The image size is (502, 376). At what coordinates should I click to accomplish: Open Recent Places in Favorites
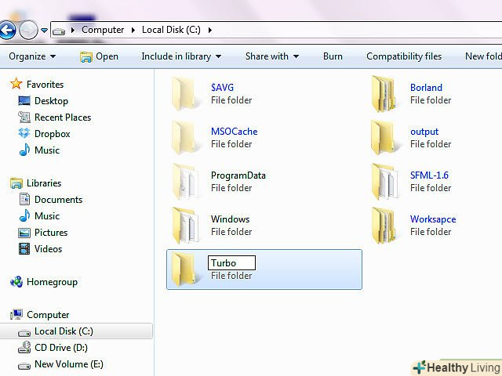63,117
